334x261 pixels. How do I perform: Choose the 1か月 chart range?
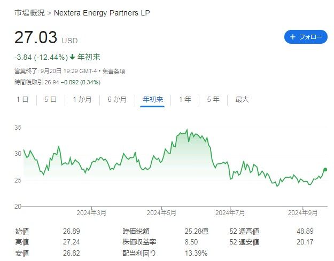[82, 99]
